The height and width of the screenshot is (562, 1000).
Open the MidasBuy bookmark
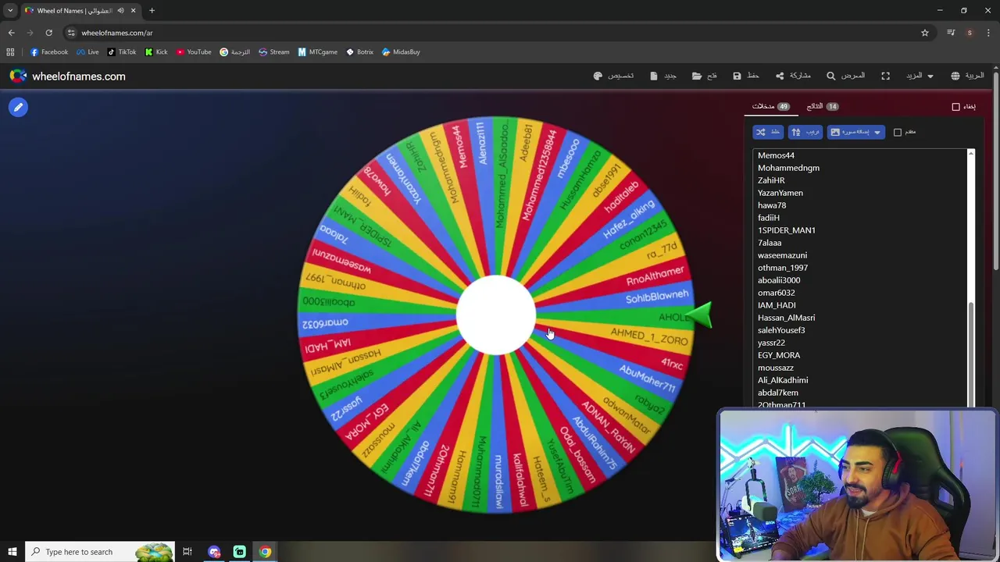click(x=401, y=52)
